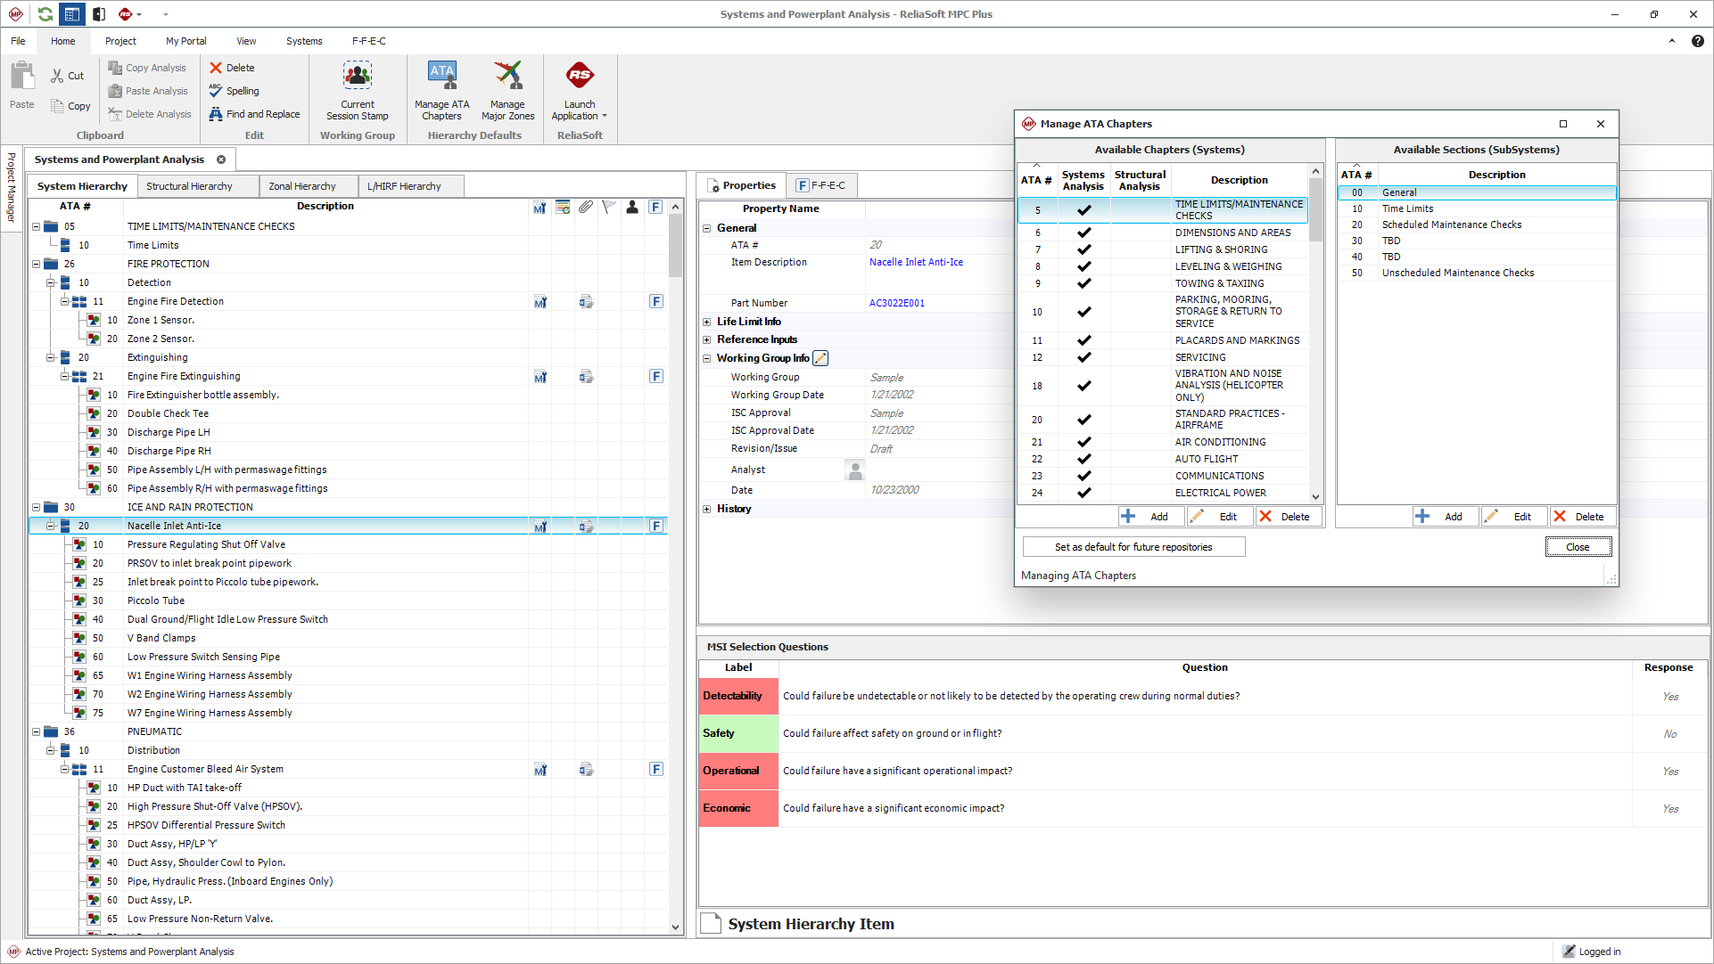Collapse the FIRE PROTECTION tree node

tap(37, 264)
